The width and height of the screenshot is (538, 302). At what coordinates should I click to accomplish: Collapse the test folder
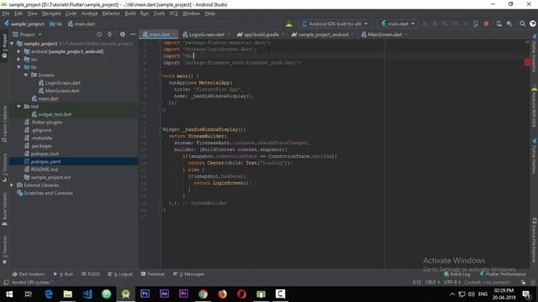(18, 107)
